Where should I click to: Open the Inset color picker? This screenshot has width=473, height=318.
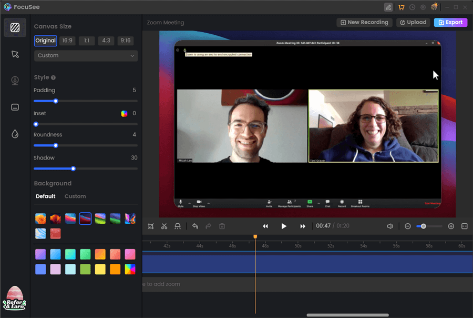124,114
